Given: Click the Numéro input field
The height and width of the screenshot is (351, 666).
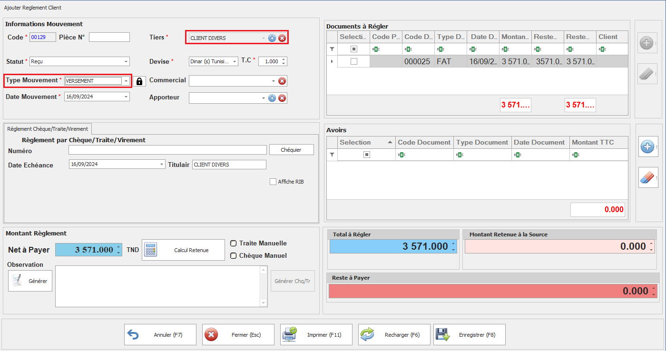Looking at the screenshot, I should point(167,150).
